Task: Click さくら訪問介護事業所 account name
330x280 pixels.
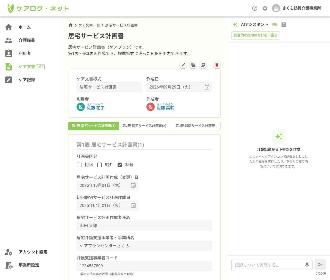Action: point(302,8)
